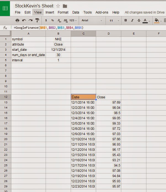The image size is (166, 192).
Task: Toggle Strikethrough formatting
Action: (139, 20)
